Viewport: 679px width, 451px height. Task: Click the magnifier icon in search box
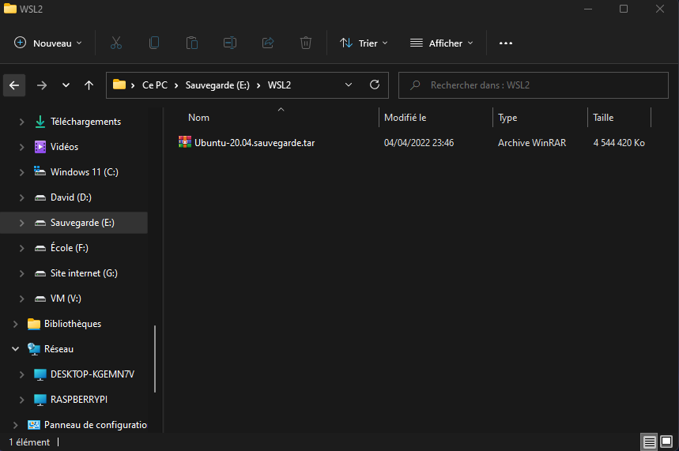click(x=415, y=85)
